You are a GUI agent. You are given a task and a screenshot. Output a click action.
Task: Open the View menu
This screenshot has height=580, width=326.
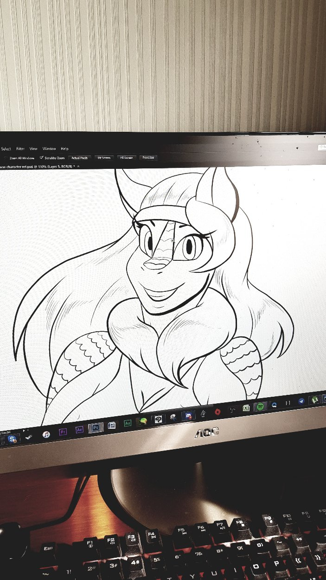pyautogui.click(x=33, y=149)
